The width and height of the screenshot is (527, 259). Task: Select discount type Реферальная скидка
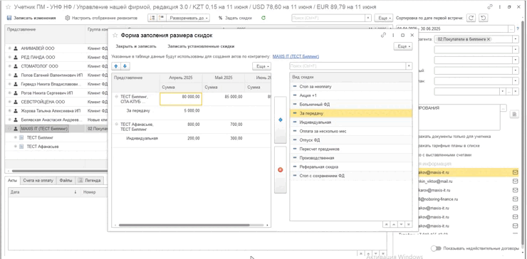(350, 166)
